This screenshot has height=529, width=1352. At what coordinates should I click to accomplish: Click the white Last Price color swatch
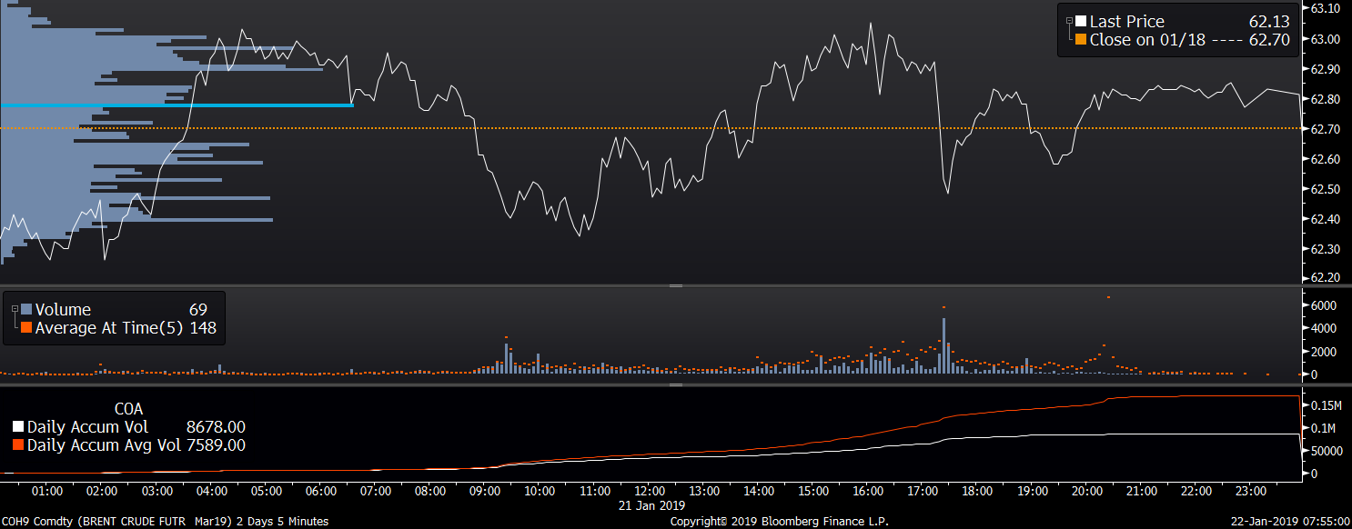[1081, 22]
